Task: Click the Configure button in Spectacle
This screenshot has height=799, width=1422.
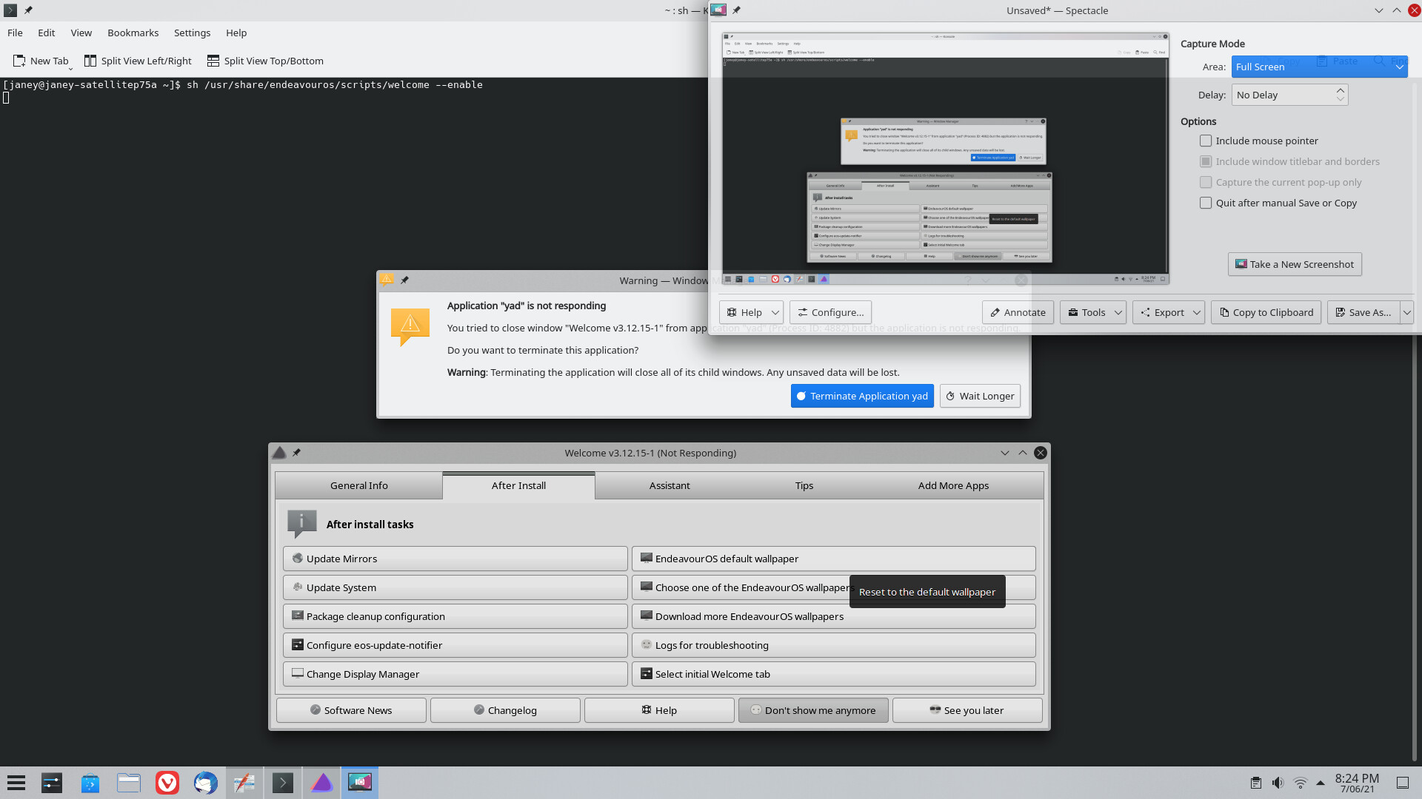Action: [830, 311]
